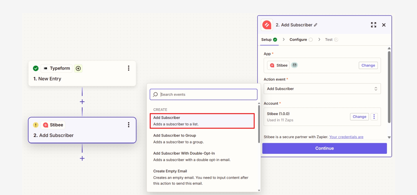This screenshot has height=195, width=417.
Task: Click Change button for the App
Action: pos(368,65)
